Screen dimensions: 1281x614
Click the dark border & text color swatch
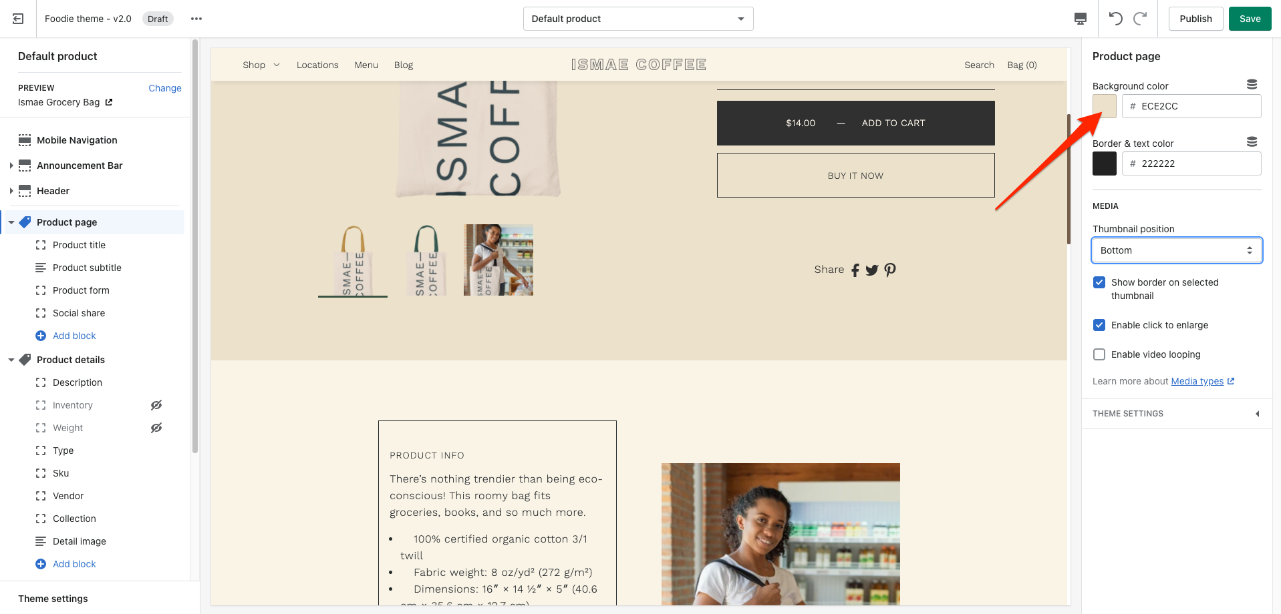[x=1105, y=164]
